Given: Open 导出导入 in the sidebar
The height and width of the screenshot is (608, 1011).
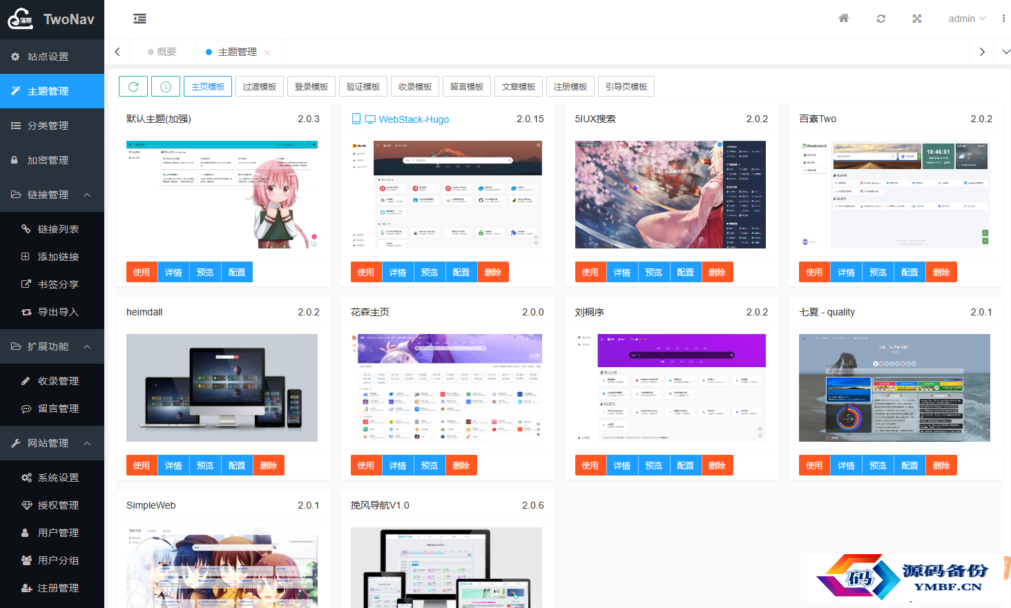Looking at the screenshot, I should coord(52,312).
